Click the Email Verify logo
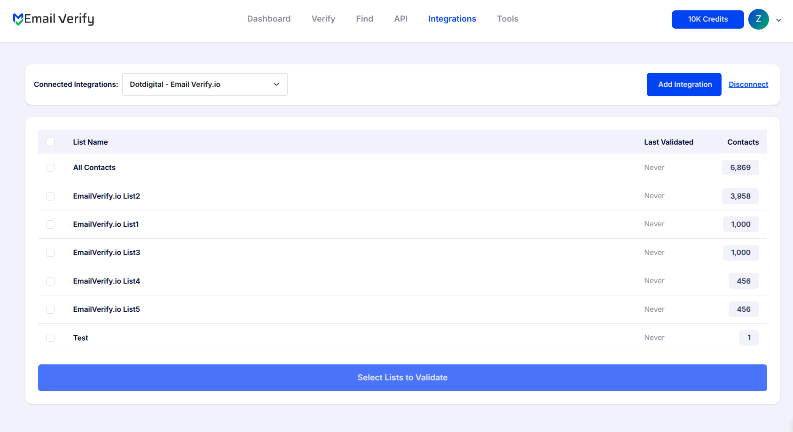 [x=54, y=19]
